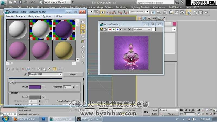Image resolution: width=217 pixels, height=122 pixels.
Task: Toggle Auto Key mode button
Action: click(154, 110)
